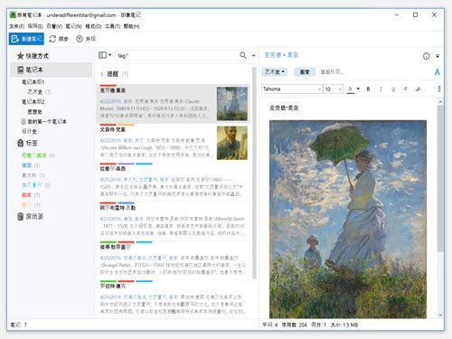Open the 查看(V) menu
The width and height of the screenshot is (452, 339).
[x=54, y=26]
